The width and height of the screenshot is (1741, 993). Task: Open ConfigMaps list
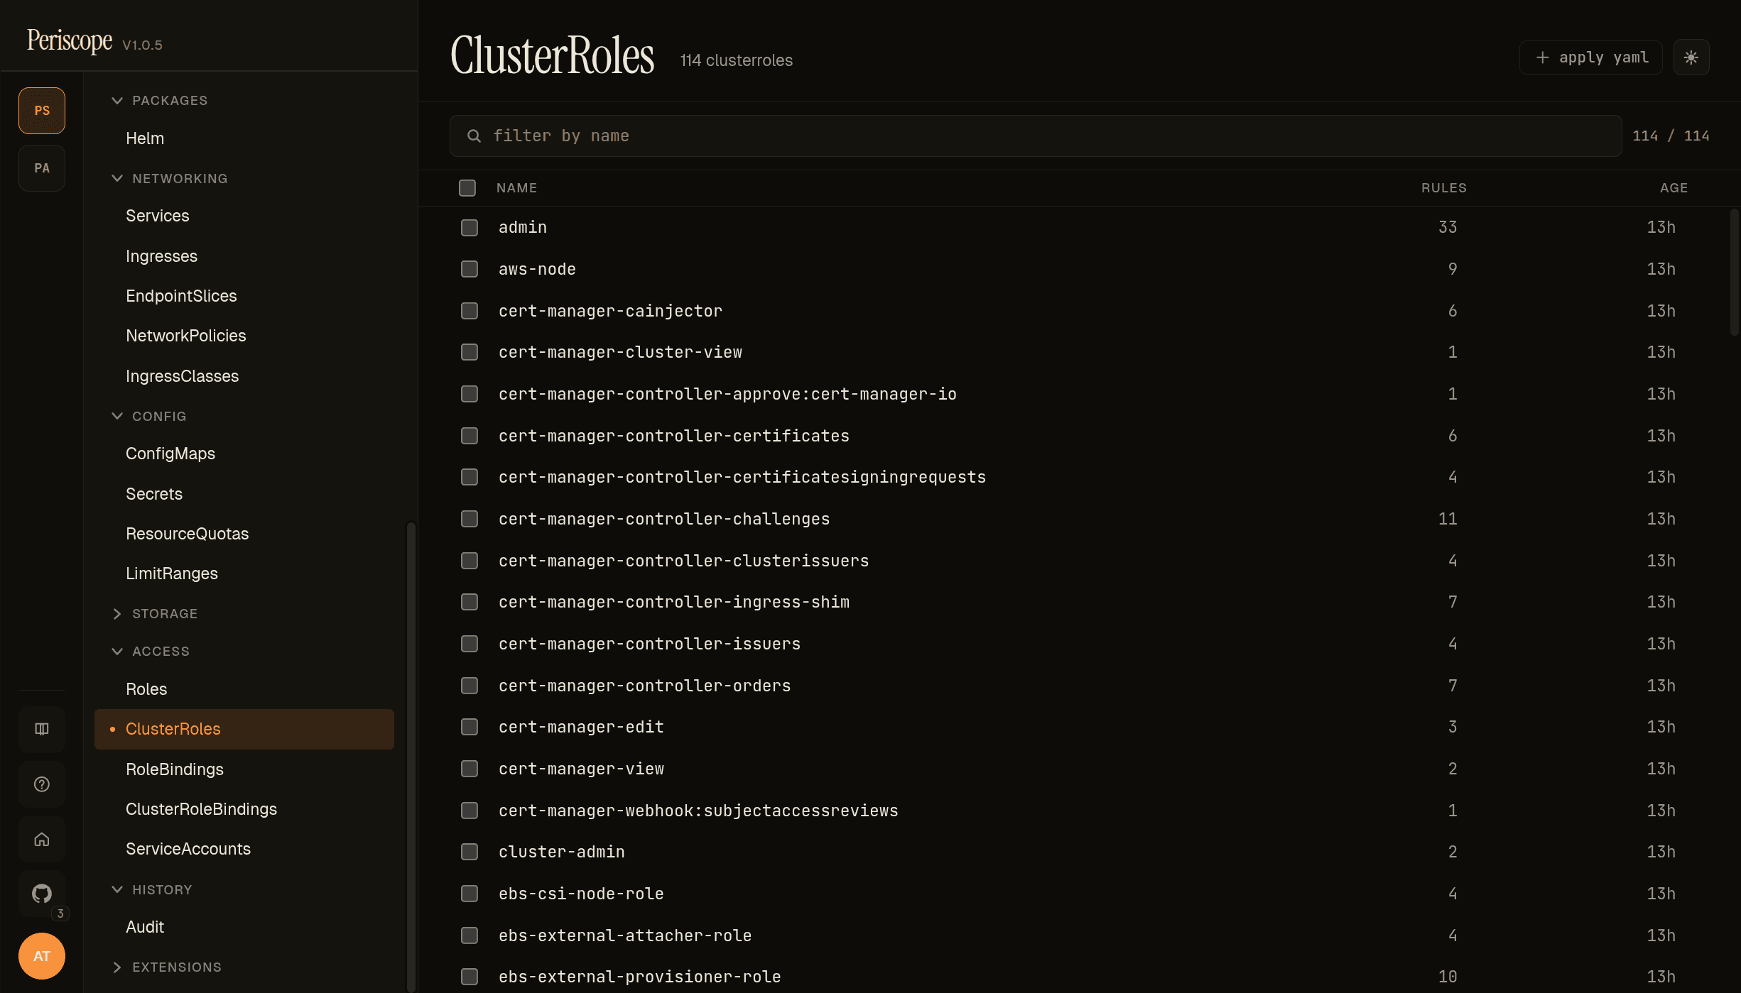[244, 454]
